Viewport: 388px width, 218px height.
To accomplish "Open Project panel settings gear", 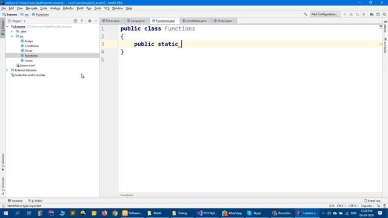I will tap(90, 21).
